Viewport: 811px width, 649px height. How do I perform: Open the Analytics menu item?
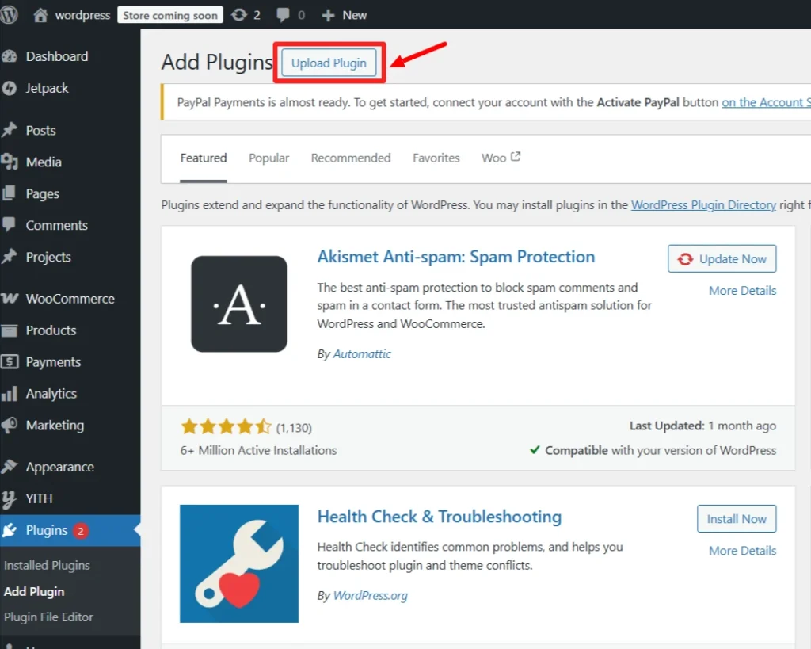pos(51,394)
